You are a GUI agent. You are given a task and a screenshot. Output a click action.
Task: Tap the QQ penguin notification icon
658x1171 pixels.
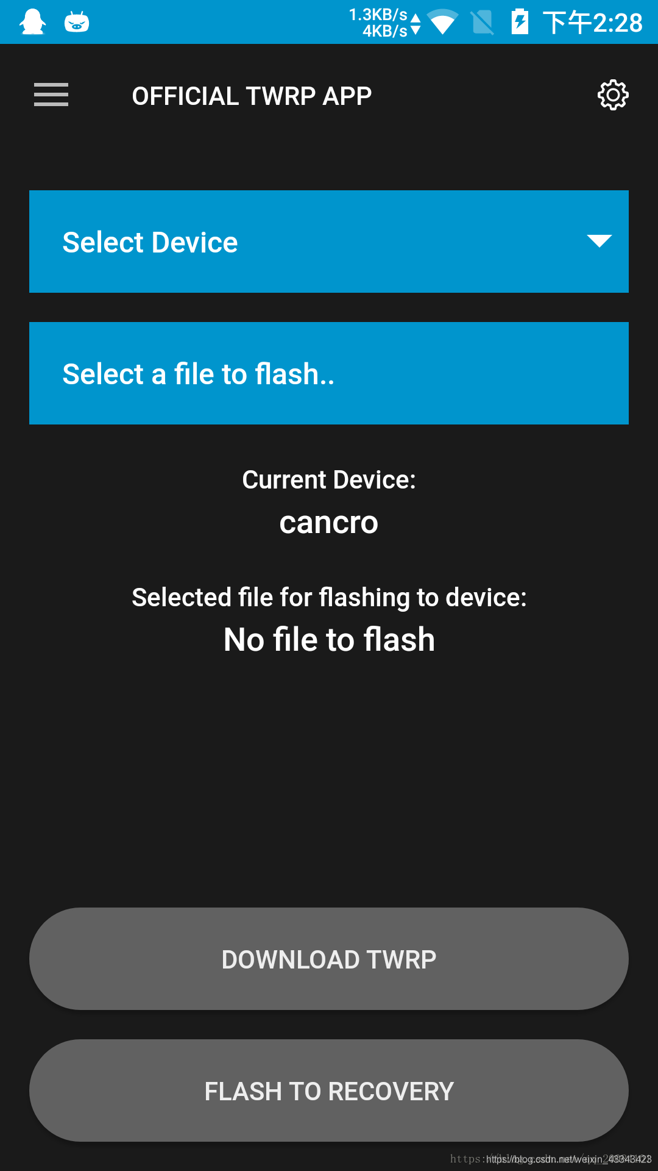pyautogui.click(x=32, y=23)
